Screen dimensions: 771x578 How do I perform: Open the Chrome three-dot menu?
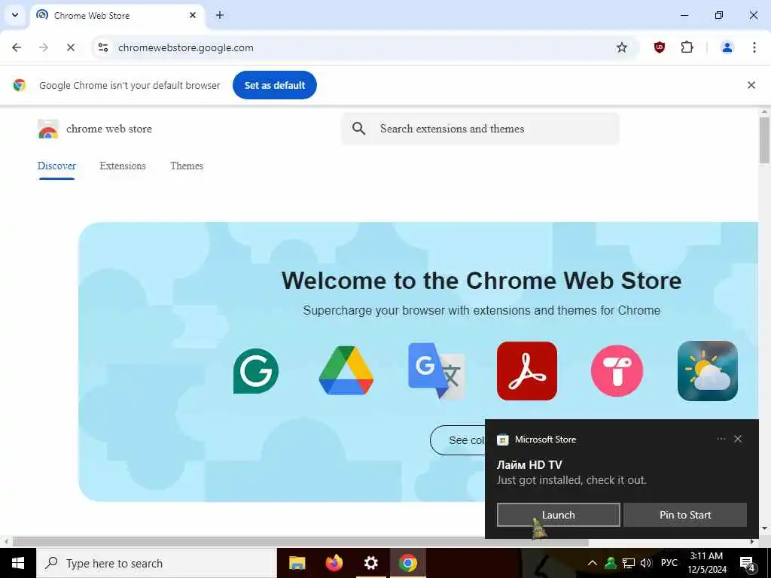pos(754,47)
